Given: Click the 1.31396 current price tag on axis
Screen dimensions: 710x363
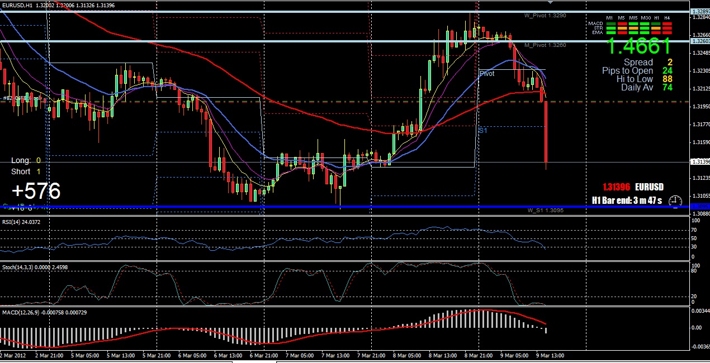Looking at the screenshot, I should [700, 161].
